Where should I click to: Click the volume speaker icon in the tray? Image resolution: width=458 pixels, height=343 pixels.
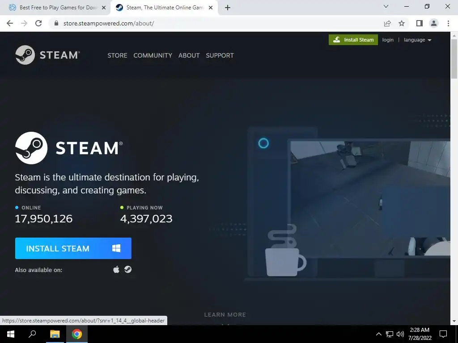coord(400,334)
